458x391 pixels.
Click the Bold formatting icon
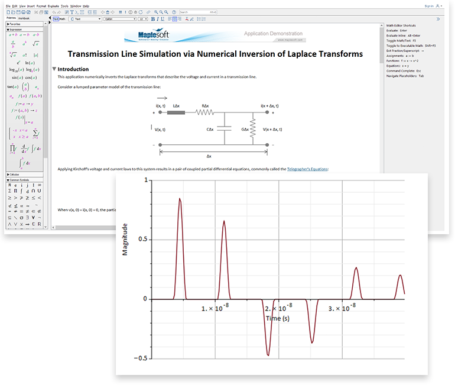[152, 19]
